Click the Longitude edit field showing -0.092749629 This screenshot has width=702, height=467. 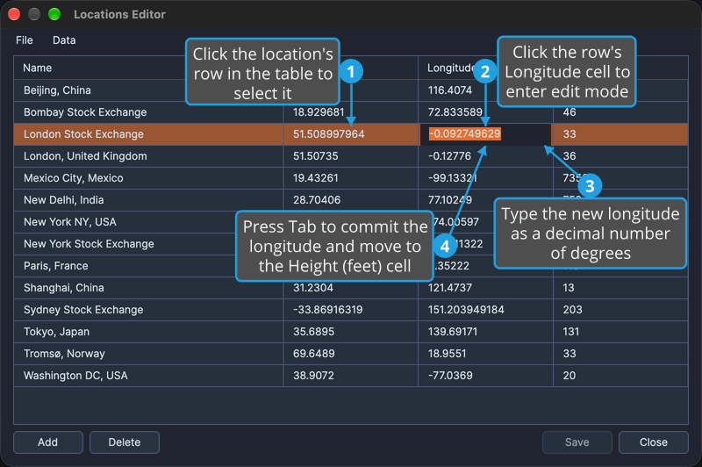(485, 134)
